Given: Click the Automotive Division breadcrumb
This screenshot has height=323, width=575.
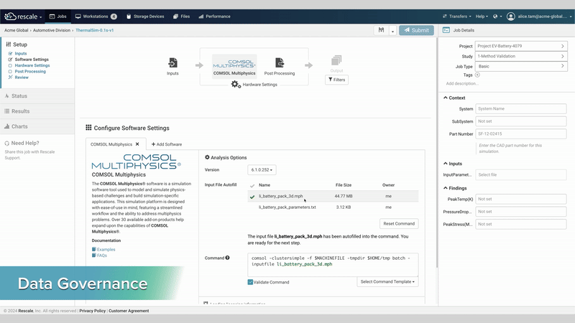Looking at the screenshot, I should click(x=51, y=30).
